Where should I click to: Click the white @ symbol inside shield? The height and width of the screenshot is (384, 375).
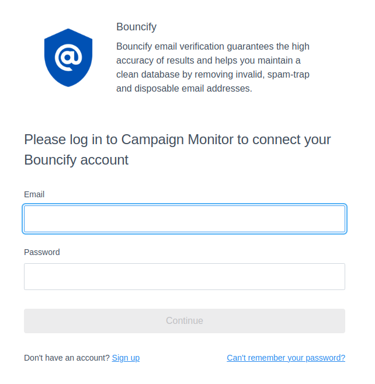(x=68, y=58)
